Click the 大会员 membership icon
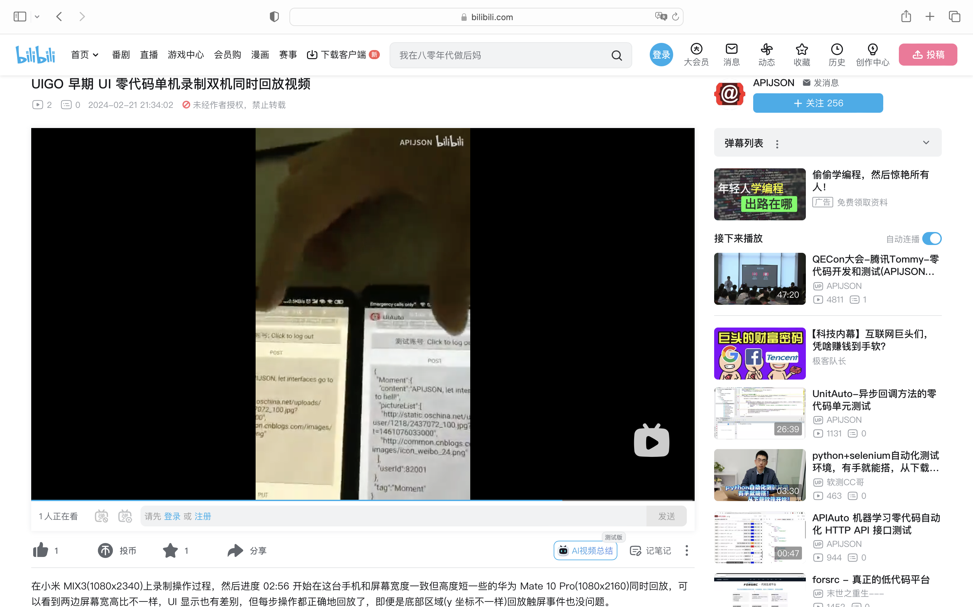 [696, 50]
